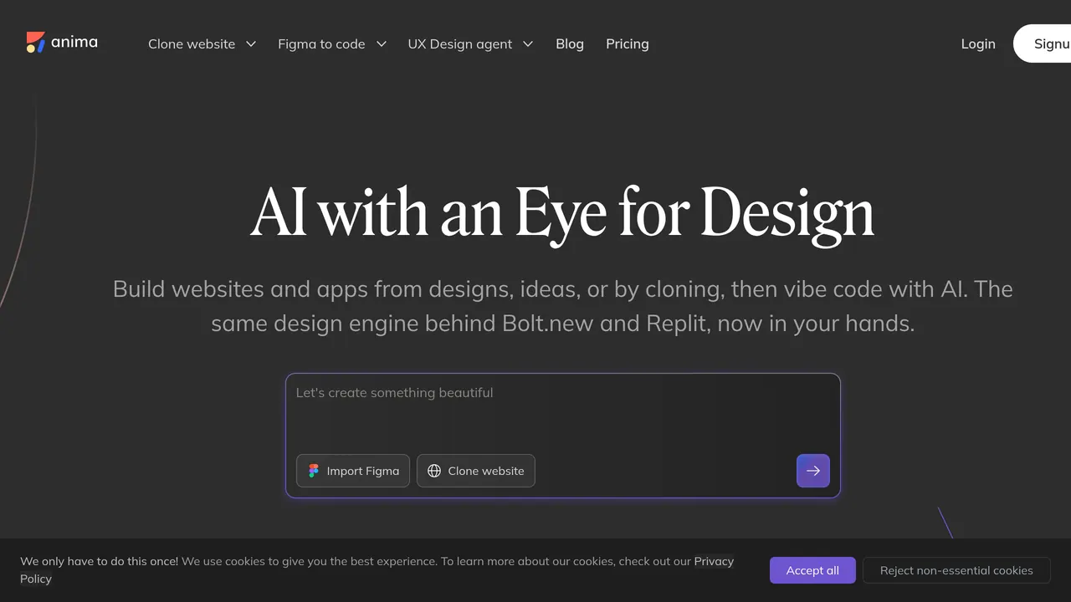Click the chevron beside UX Design agent
This screenshot has width=1071, height=602.
(x=528, y=43)
